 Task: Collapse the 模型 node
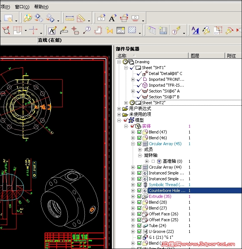click(x=119, y=120)
